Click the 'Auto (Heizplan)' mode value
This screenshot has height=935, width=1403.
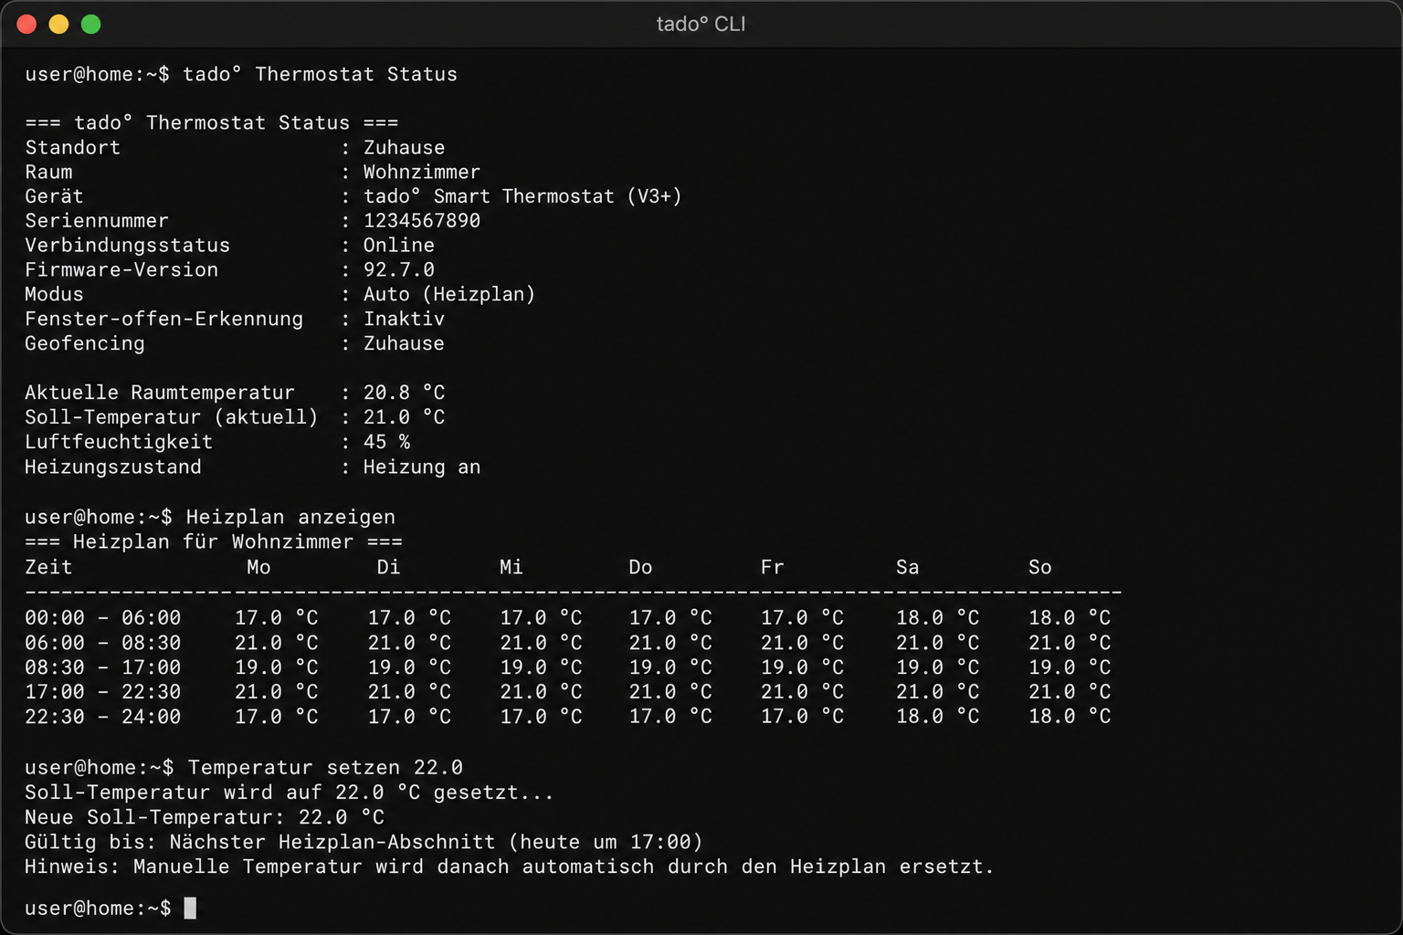pyautogui.click(x=448, y=294)
